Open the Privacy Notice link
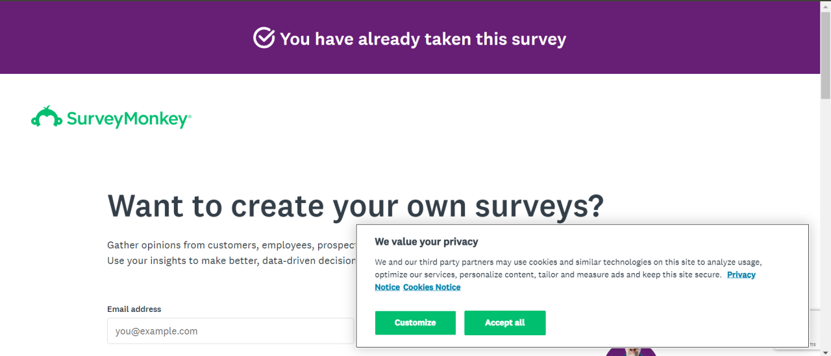Image resolution: width=831 pixels, height=356 pixels. point(741,275)
